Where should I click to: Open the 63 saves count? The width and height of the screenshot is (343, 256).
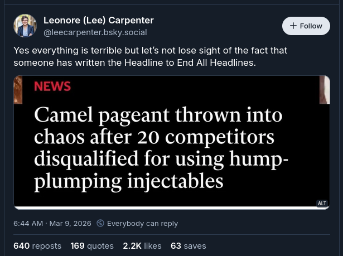[x=189, y=245]
